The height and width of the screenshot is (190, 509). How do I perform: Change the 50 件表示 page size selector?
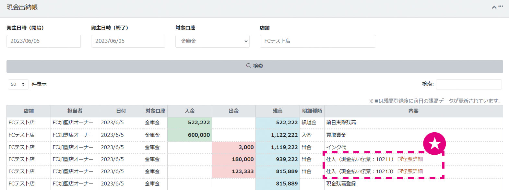click(18, 84)
